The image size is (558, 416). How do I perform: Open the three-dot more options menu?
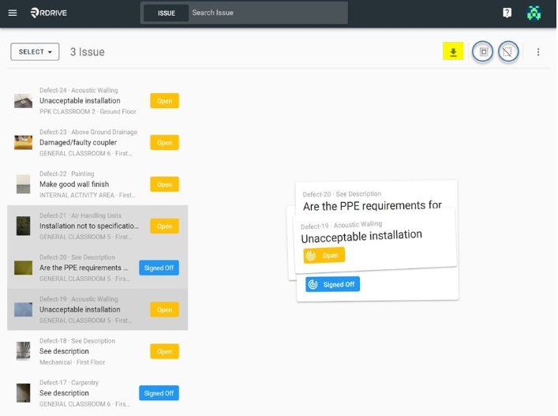click(538, 52)
